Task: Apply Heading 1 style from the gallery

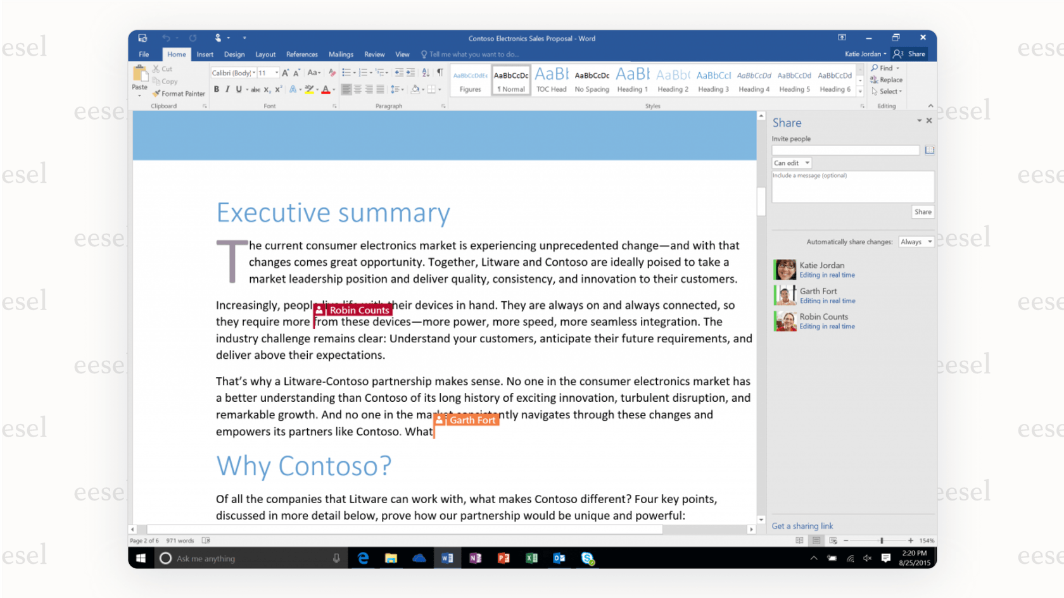Action: pos(632,80)
